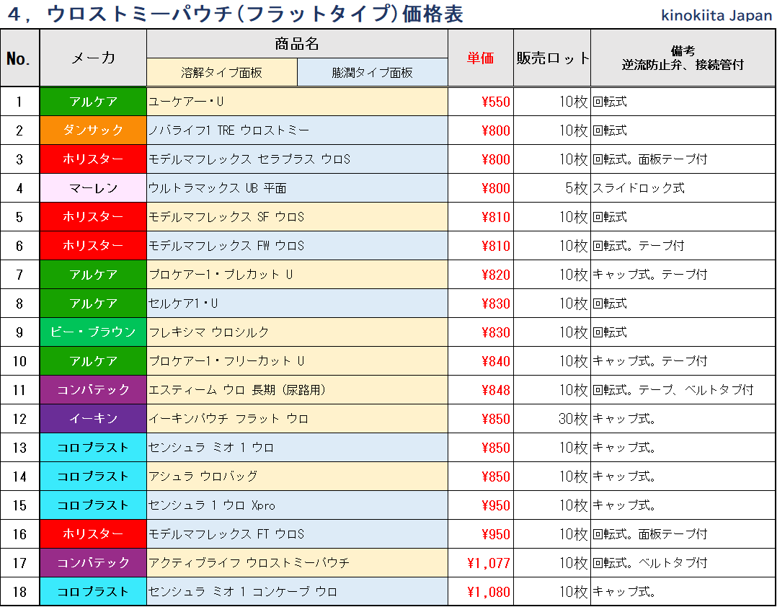Select the フレキシマ ウロシルク product cell
The width and height of the screenshot is (777, 607).
click(297, 332)
